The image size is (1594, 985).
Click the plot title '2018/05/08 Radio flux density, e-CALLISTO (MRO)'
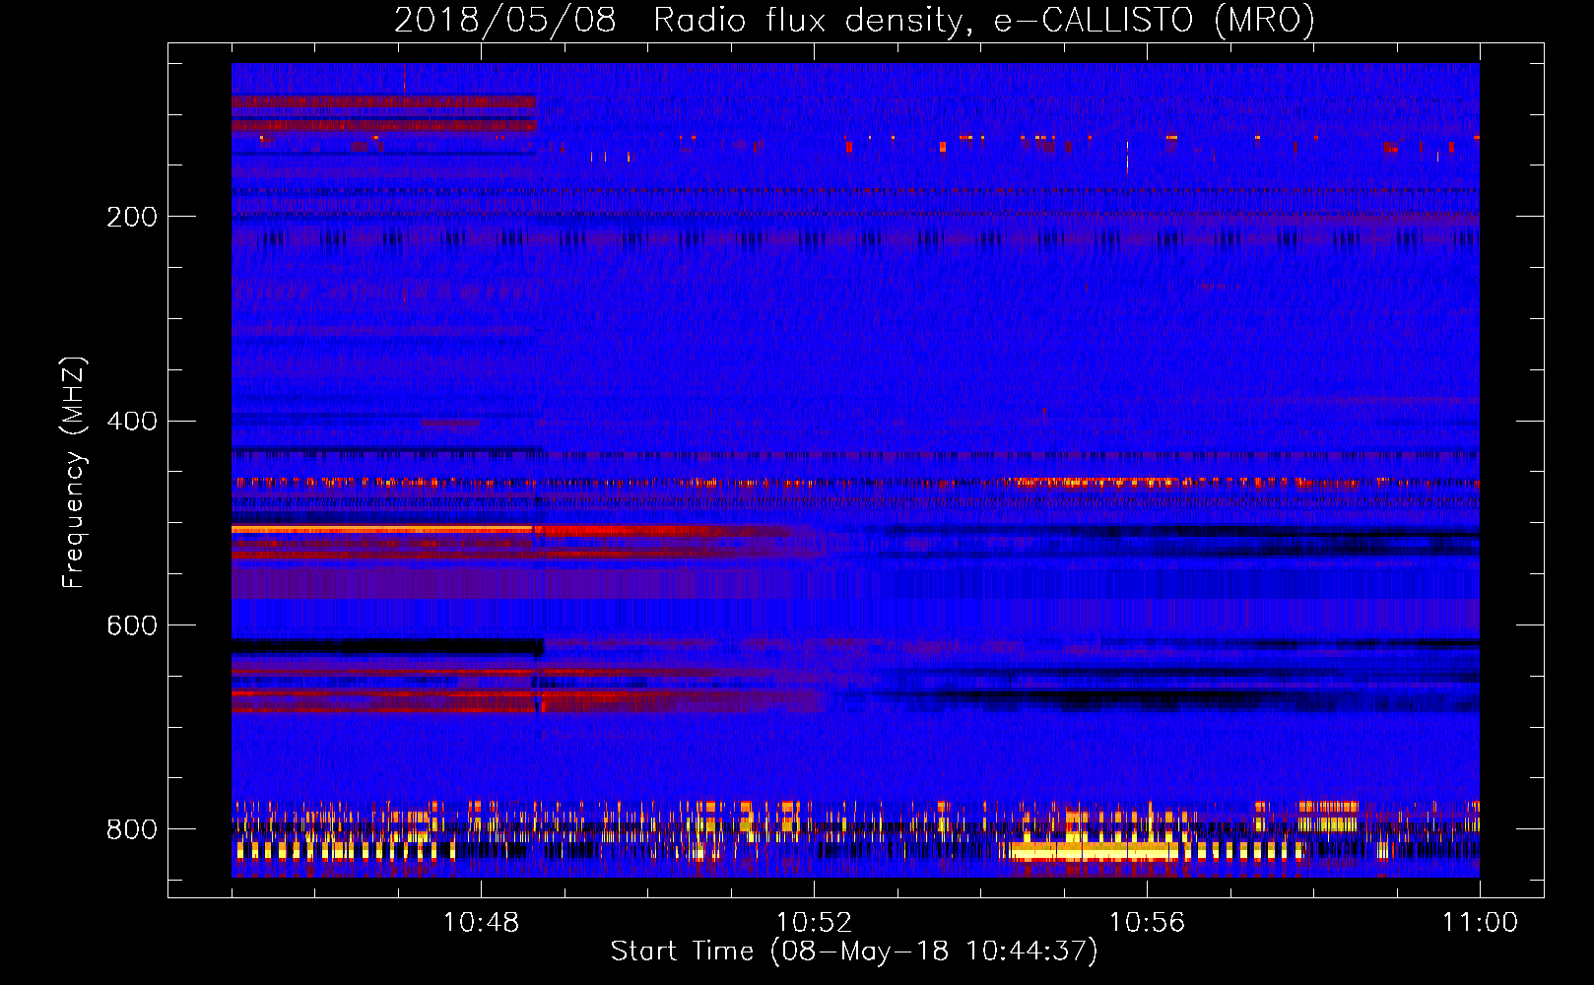[x=854, y=21]
